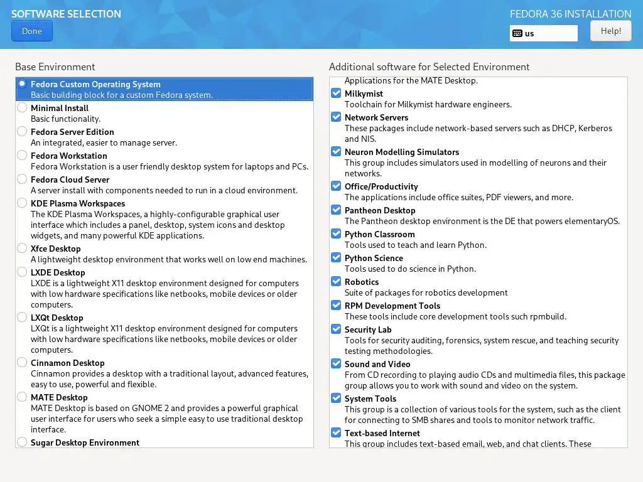Viewport: 643px width, 482px height.
Task: Click 'A lightweight desktop environment' Xfce description
Action: (x=168, y=259)
